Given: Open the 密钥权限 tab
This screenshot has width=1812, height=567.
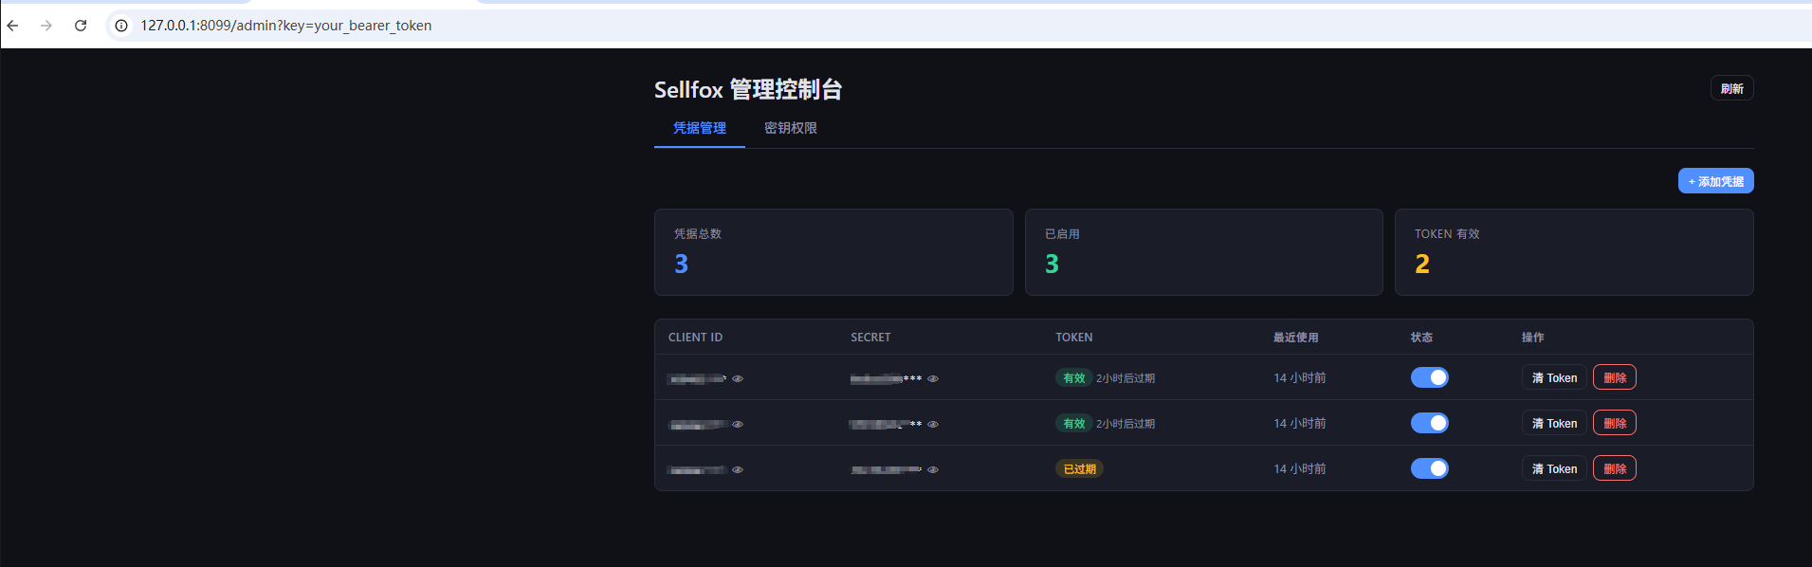Looking at the screenshot, I should (791, 128).
